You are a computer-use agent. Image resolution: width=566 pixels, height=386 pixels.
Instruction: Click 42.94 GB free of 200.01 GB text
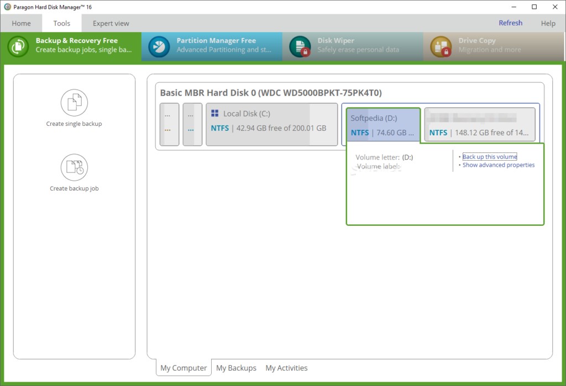tap(281, 128)
